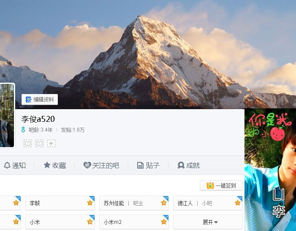Image resolution: width=296 pixels, height=231 pixels.
Task: Click the 一键签到 one-click sign-in button
Action: coord(221,185)
